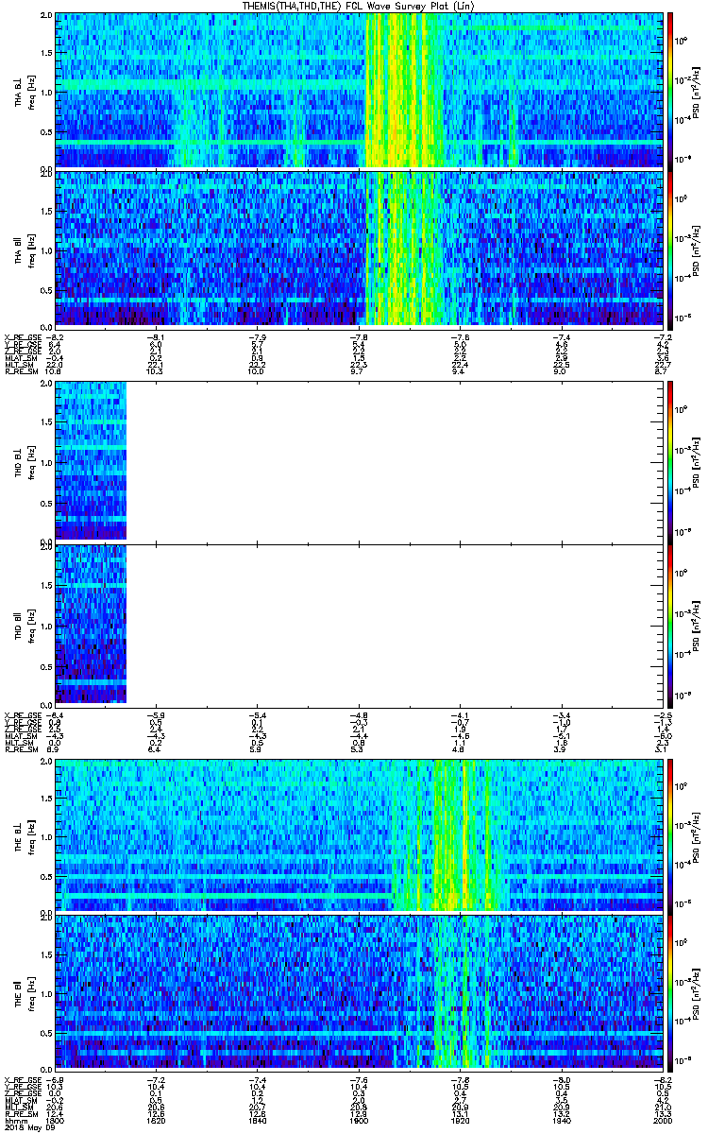
Task: Click the 1920 time tick label
Action: 459,1120
